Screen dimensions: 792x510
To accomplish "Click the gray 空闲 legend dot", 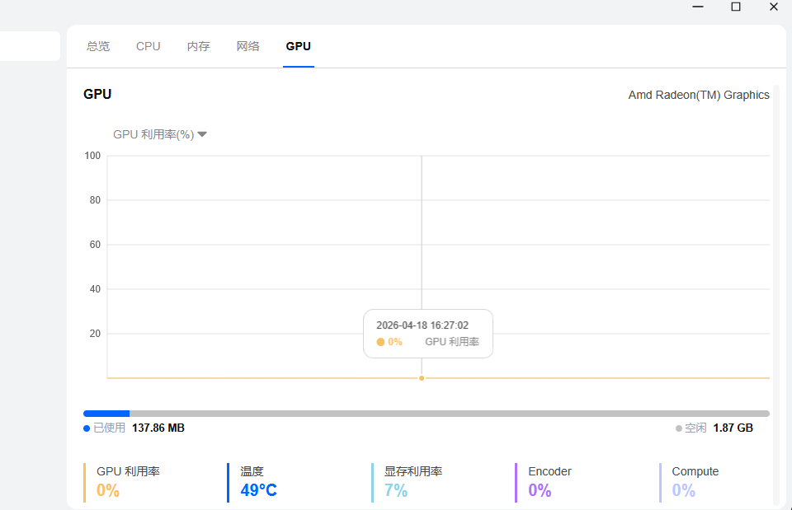I will coord(679,428).
